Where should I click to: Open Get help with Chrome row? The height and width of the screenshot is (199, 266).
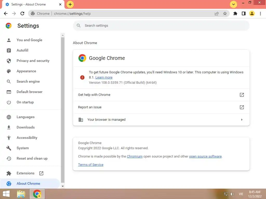click(161, 95)
